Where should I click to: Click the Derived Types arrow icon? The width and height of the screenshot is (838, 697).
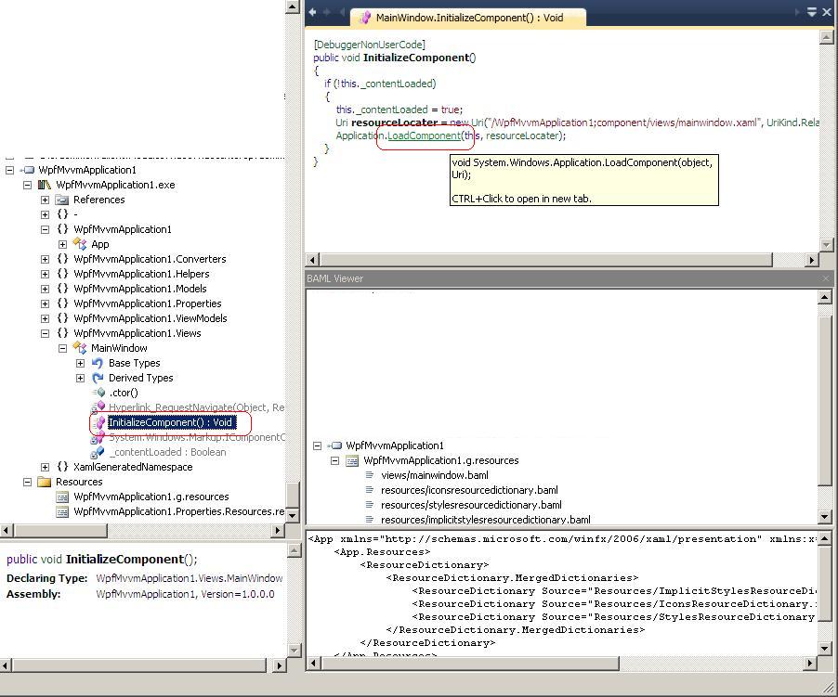pyautogui.click(x=98, y=378)
